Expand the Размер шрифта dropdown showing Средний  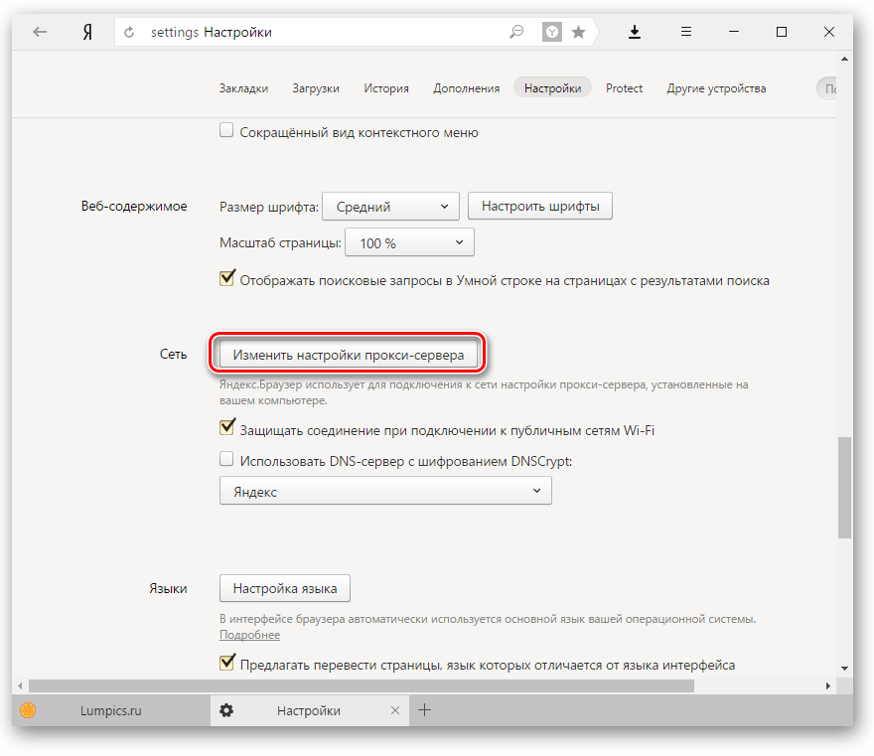pos(390,207)
